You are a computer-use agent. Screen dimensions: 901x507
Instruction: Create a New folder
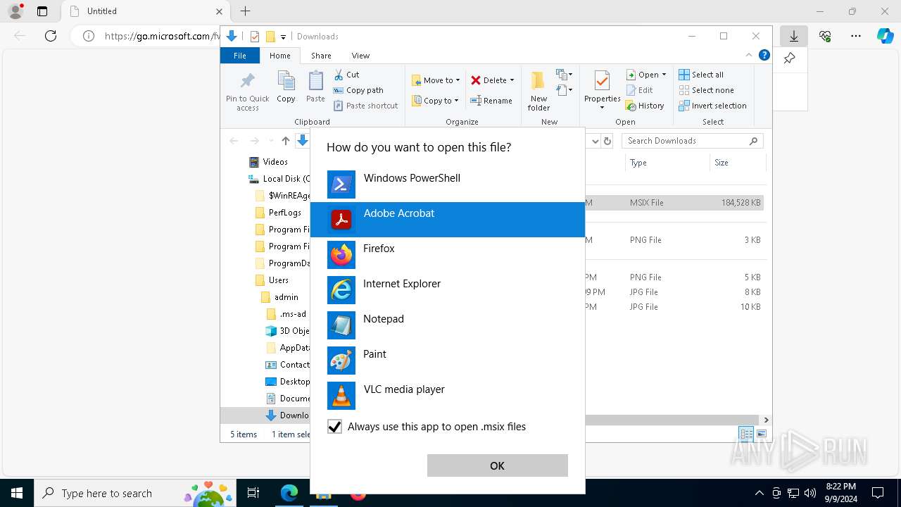(x=538, y=91)
